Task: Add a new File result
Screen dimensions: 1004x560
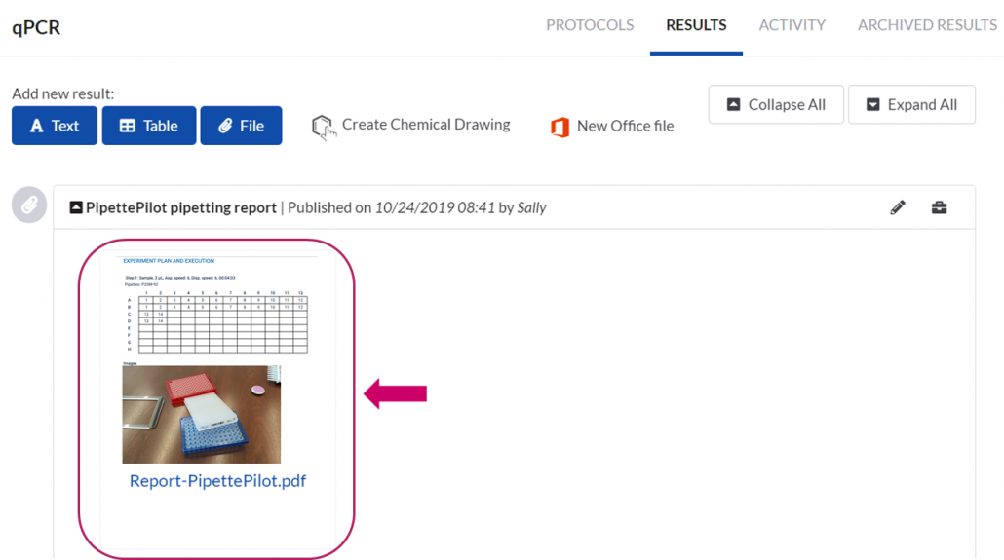Action: tap(241, 126)
